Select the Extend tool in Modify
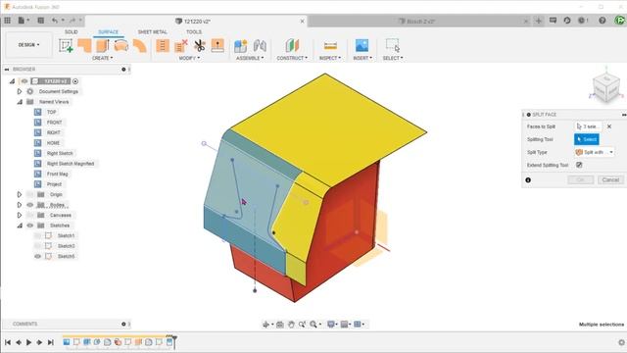This screenshot has width=627, height=353. (x=217, y=46)
